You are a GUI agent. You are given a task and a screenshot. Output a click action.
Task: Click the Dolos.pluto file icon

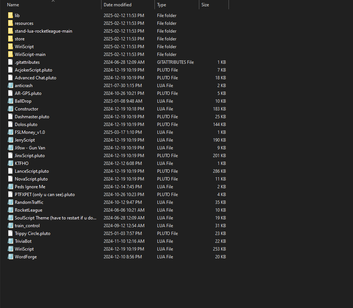pos(10,125)
